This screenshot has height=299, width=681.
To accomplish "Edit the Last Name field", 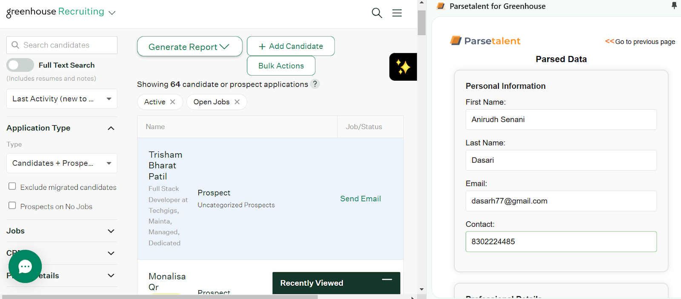I will pyautogui.click(x=561, y=161).
